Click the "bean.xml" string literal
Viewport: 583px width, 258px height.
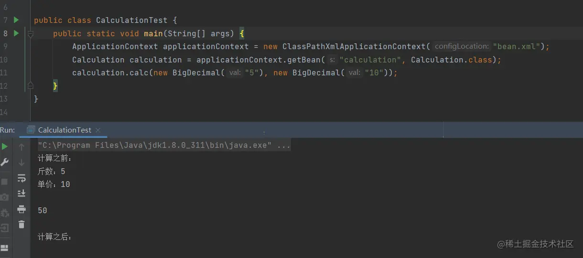coord(518,47)
